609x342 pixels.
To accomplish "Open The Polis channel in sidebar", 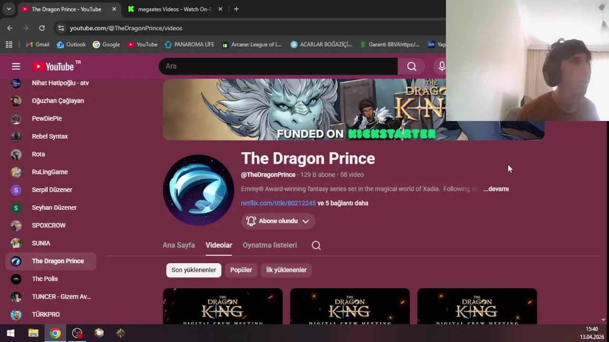I will click(x=51, y=279).
